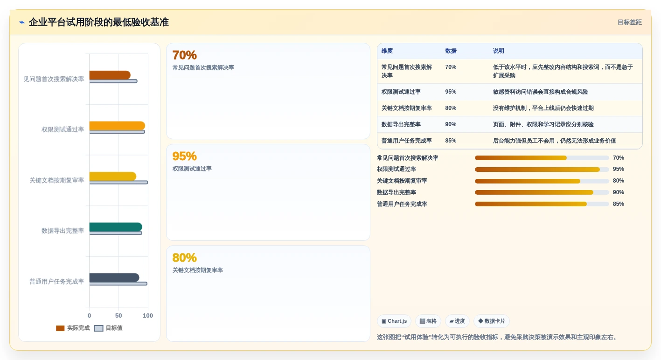The width and height of the screenshot is (661, 360).
Task: Click the yellow 关键文档按期复审率 chart bar
Action: (x=113, y=177)
